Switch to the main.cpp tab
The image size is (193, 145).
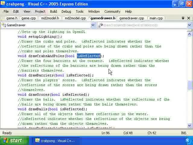click(x=156, y=18)
